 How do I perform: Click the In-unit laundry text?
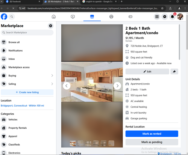coord(138,113)
